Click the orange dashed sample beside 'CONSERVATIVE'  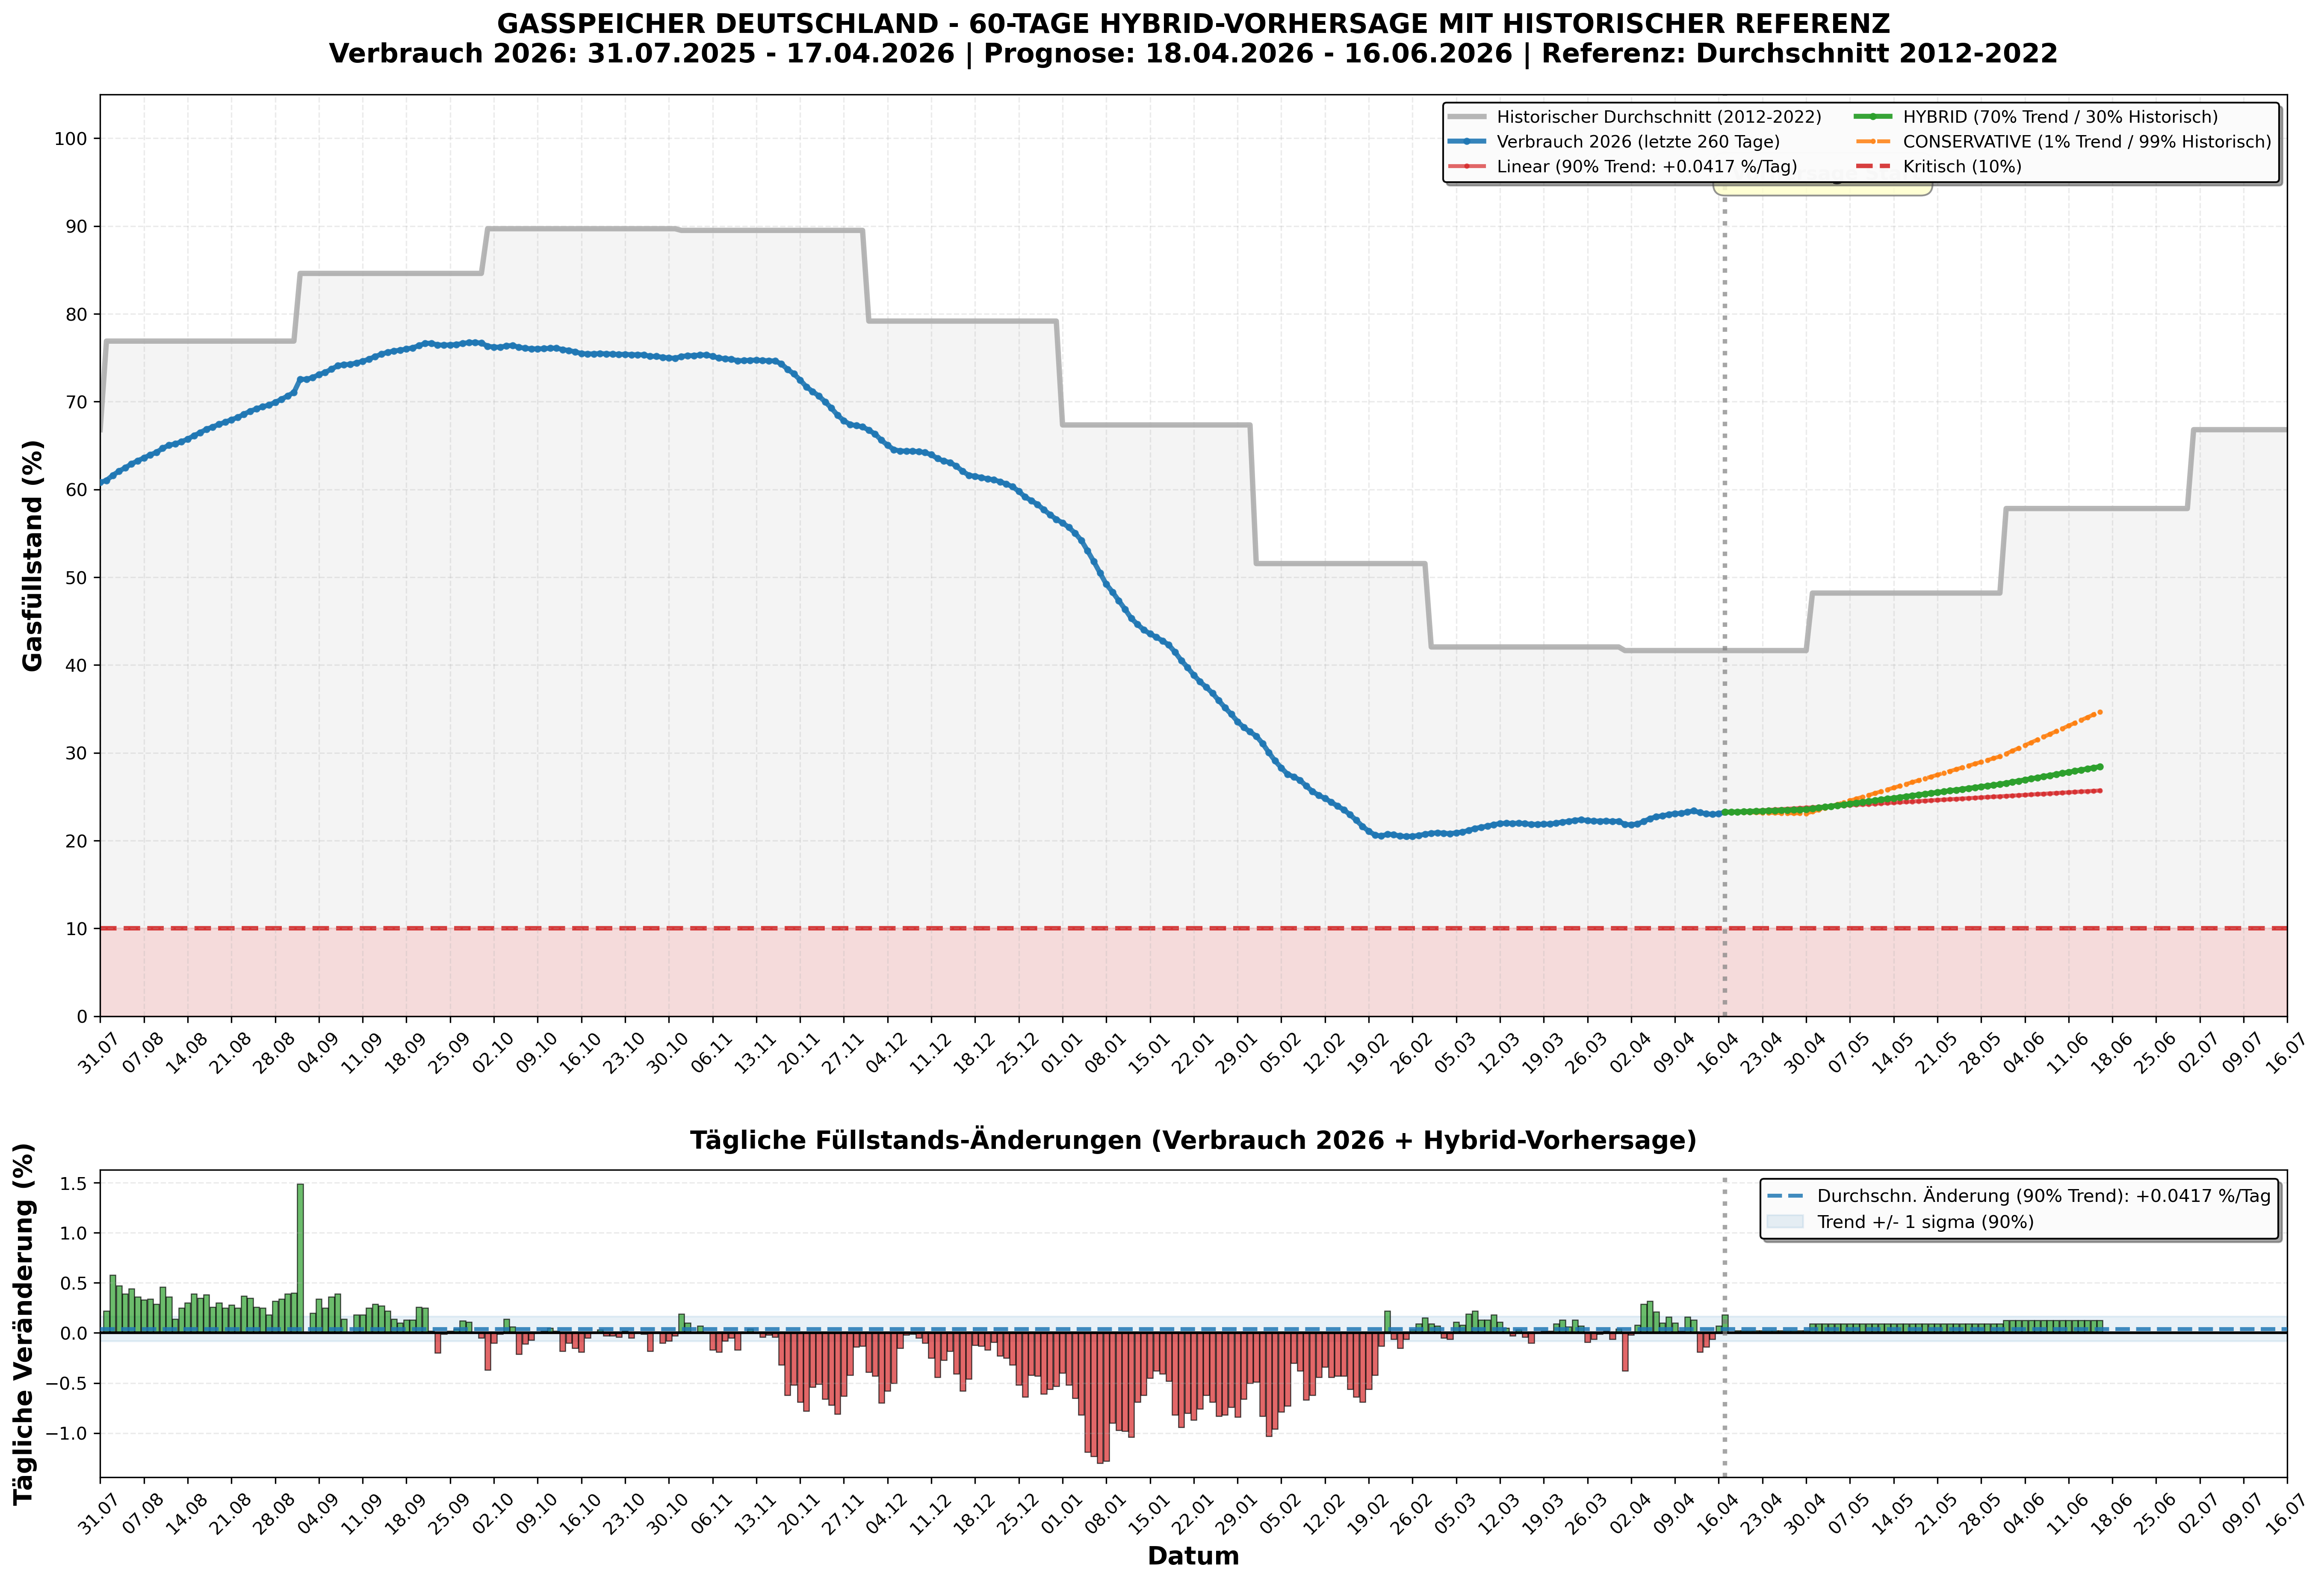[x=1872, y=142]
